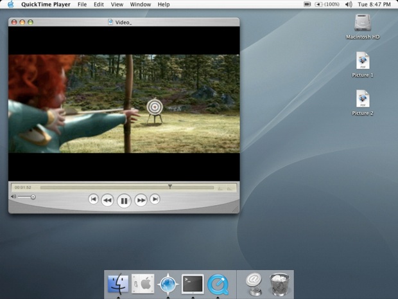
Task: Click the rewind button
Action: point(107,201)
